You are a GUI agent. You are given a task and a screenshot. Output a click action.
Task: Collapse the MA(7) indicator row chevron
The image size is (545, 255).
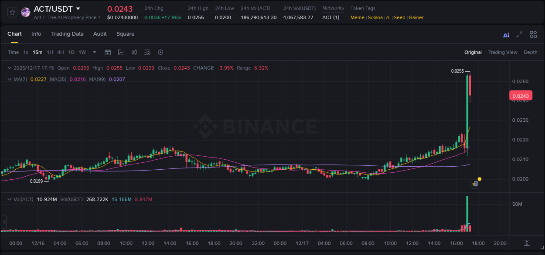9,79
